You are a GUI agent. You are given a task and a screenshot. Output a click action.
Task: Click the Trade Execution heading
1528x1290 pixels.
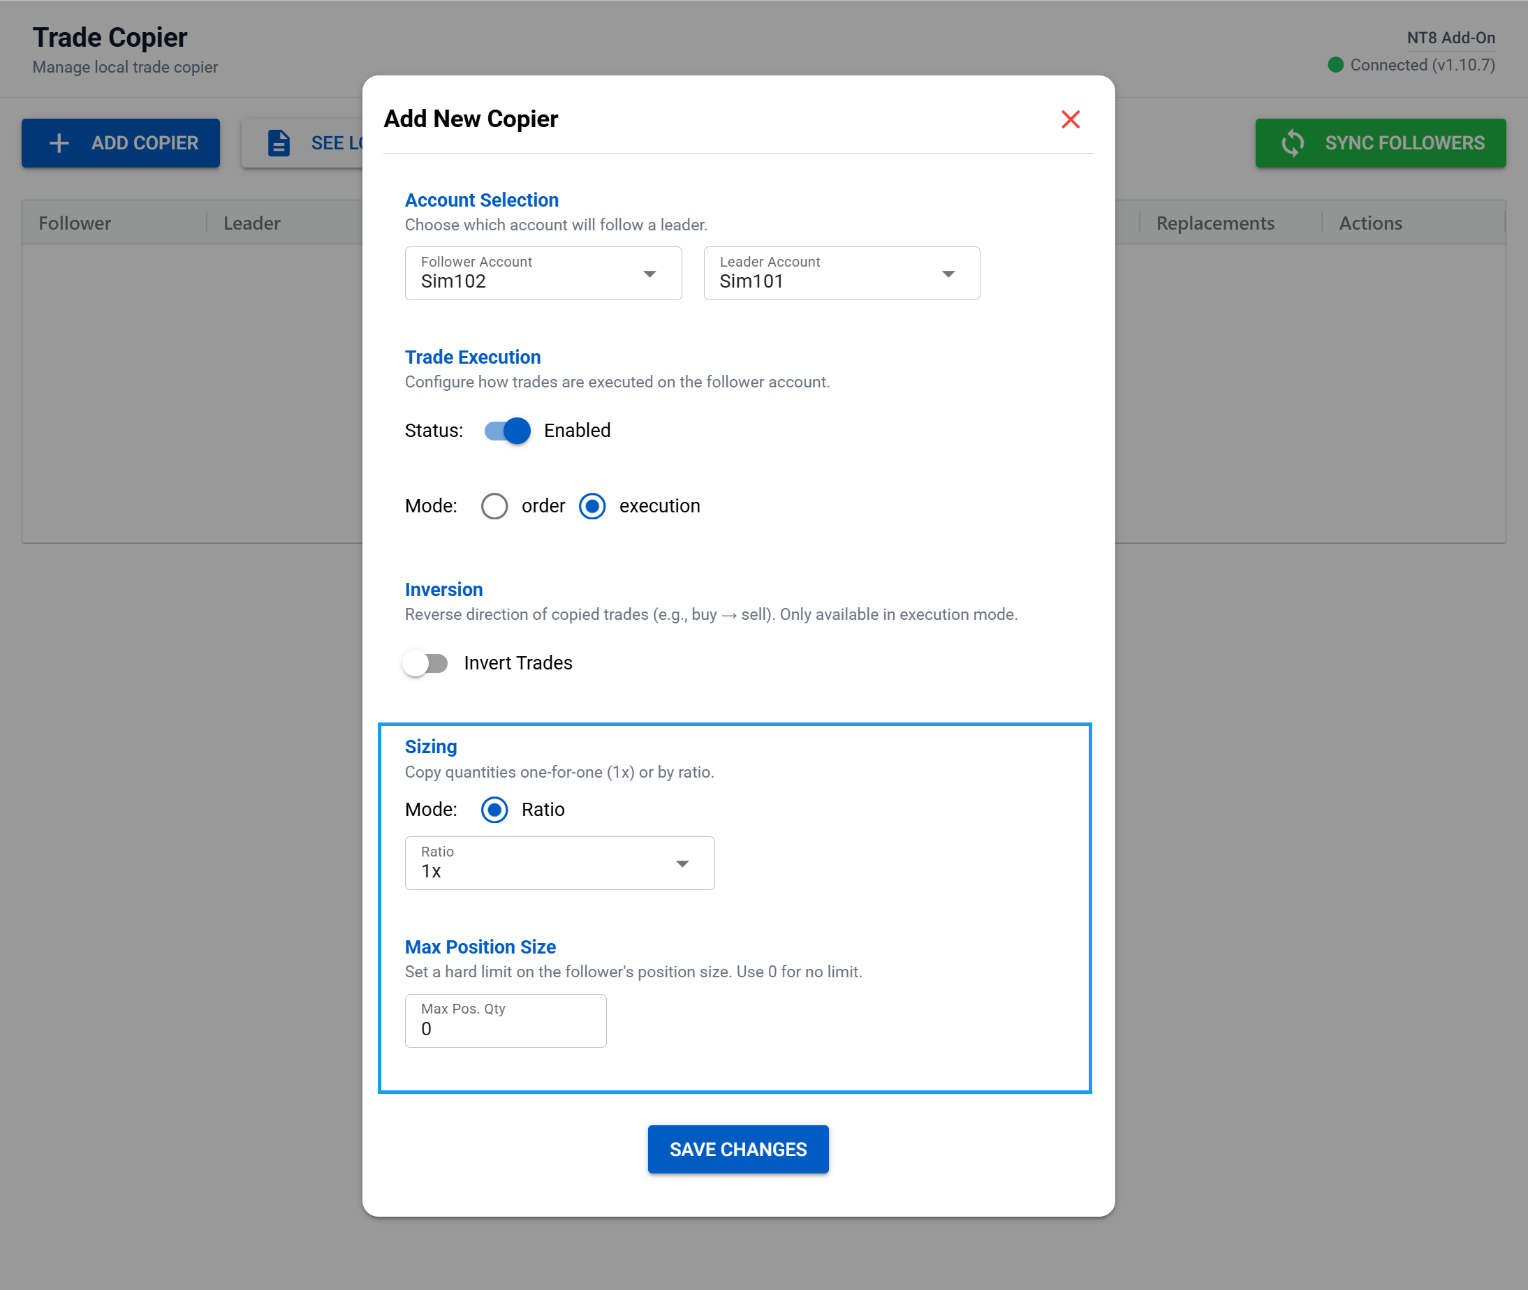pyautogui.click(x=473, y=357)
